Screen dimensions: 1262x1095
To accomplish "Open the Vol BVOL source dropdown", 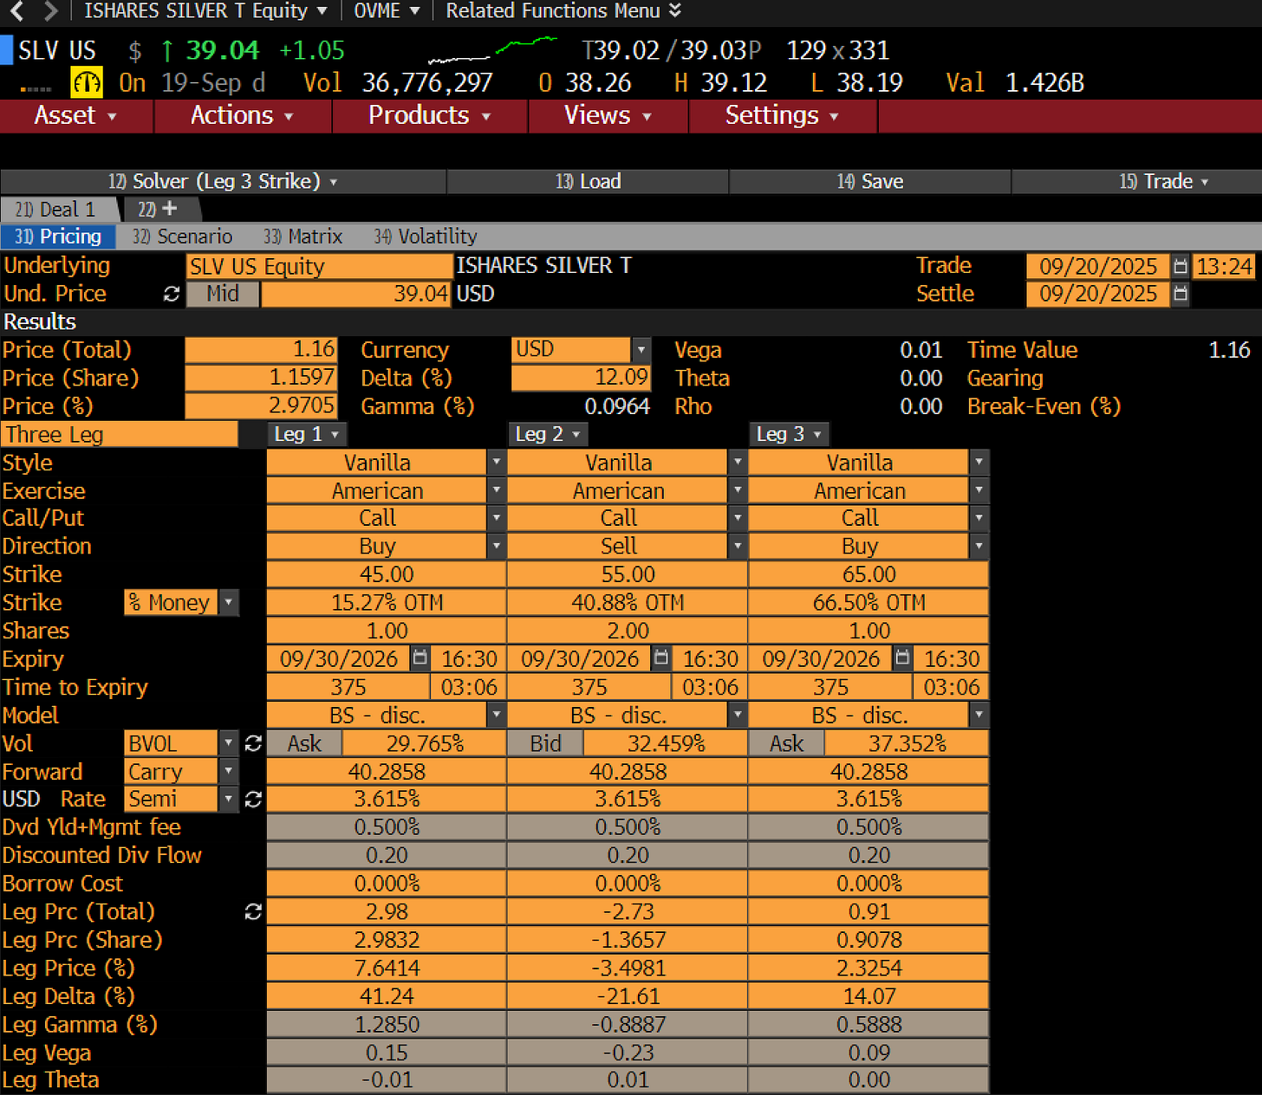I will [x=229, y=743].
